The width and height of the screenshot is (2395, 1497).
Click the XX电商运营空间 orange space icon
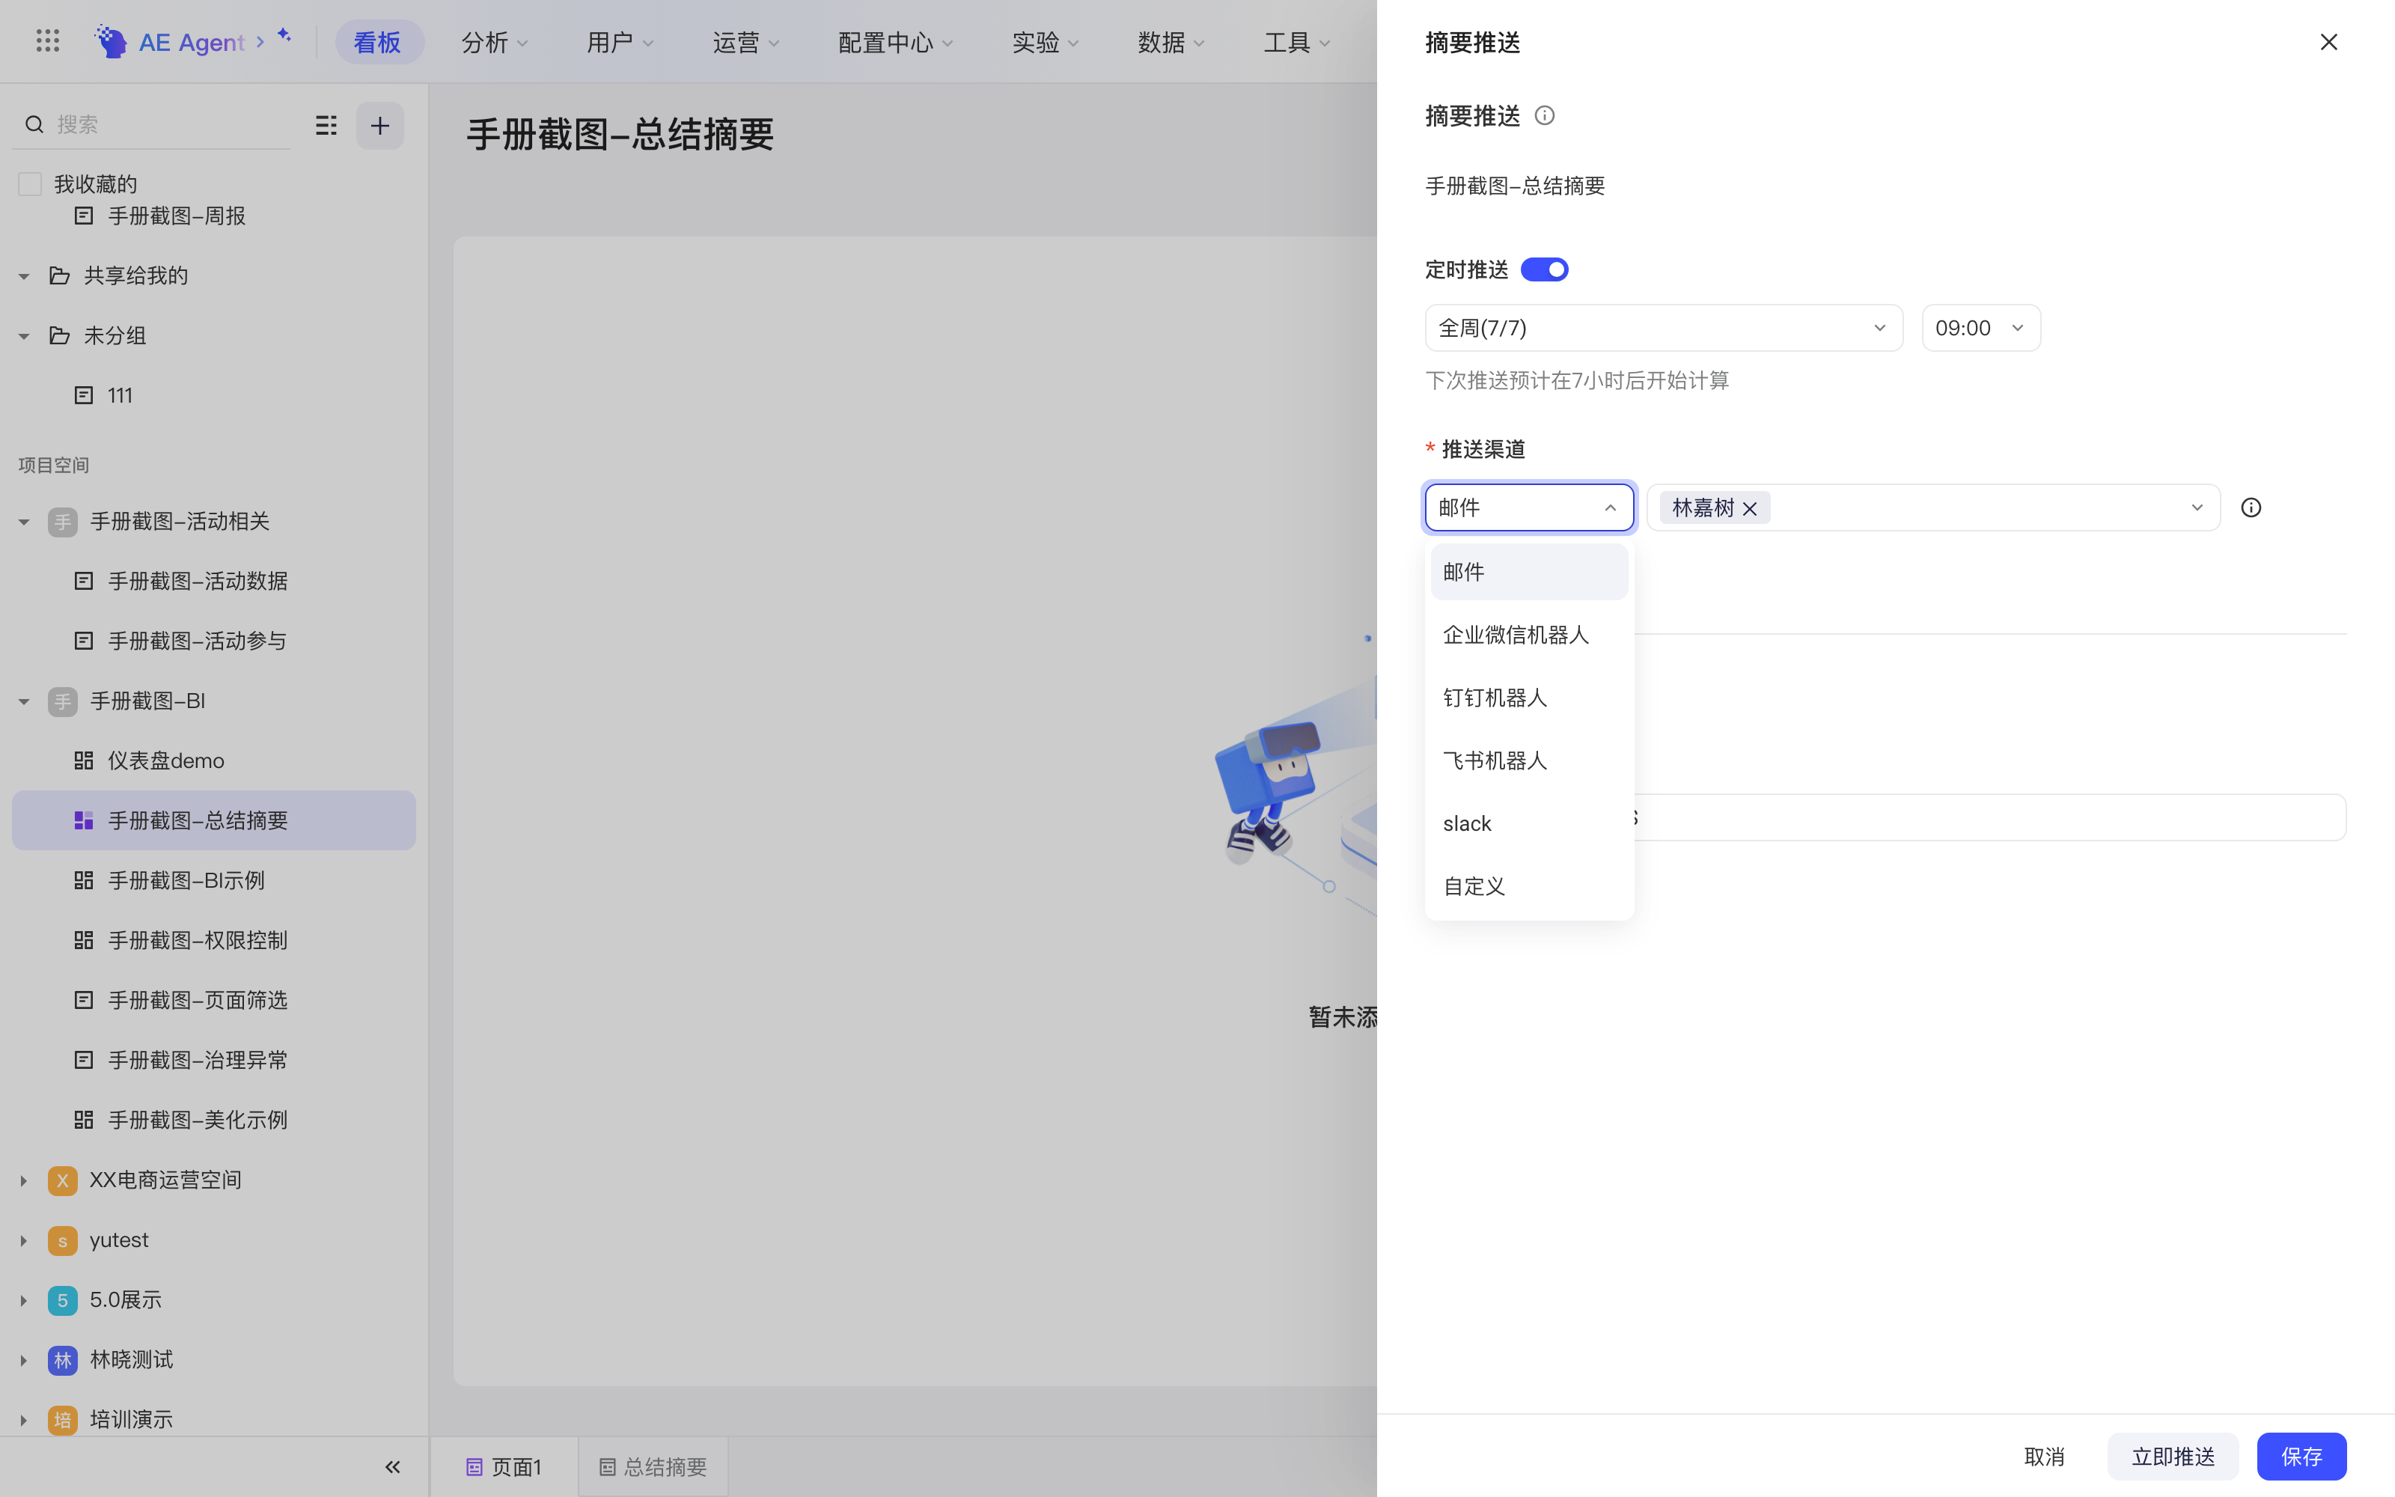pos(62,1180)
